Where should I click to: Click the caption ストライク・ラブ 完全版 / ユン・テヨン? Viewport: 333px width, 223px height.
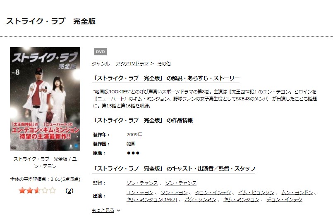45,163
